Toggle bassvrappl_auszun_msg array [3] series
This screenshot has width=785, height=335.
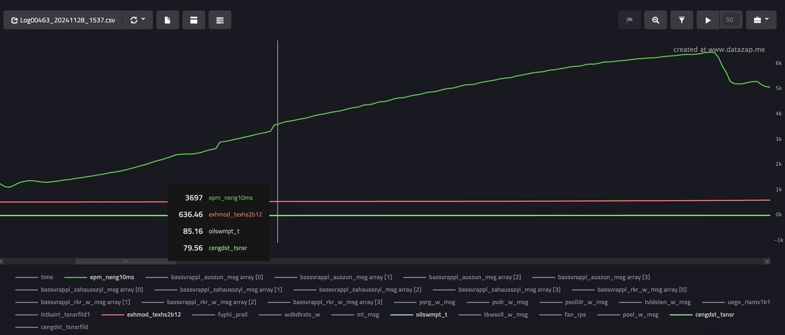[591, 277]
